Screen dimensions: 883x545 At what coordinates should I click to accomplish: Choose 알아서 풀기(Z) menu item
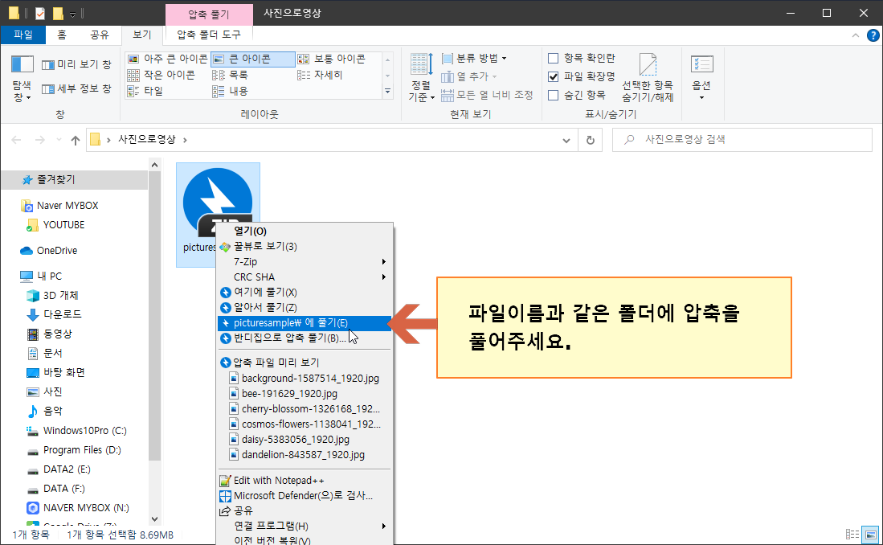(x=304, y=308)
